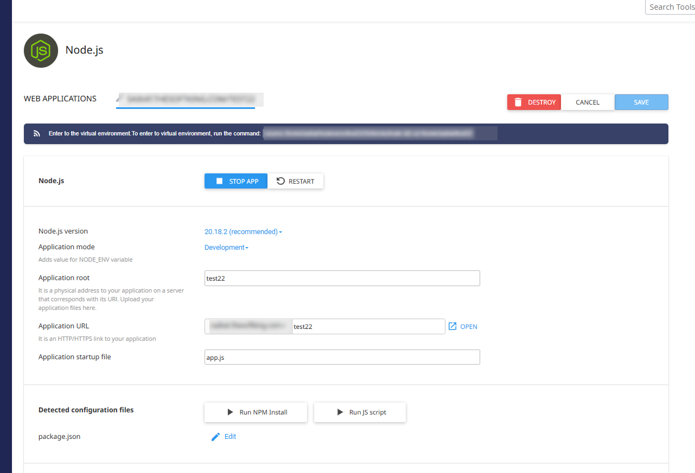Focus the Search Tools field
The height and width of the screenshot is (473, 695).
[x=670, y=7]
